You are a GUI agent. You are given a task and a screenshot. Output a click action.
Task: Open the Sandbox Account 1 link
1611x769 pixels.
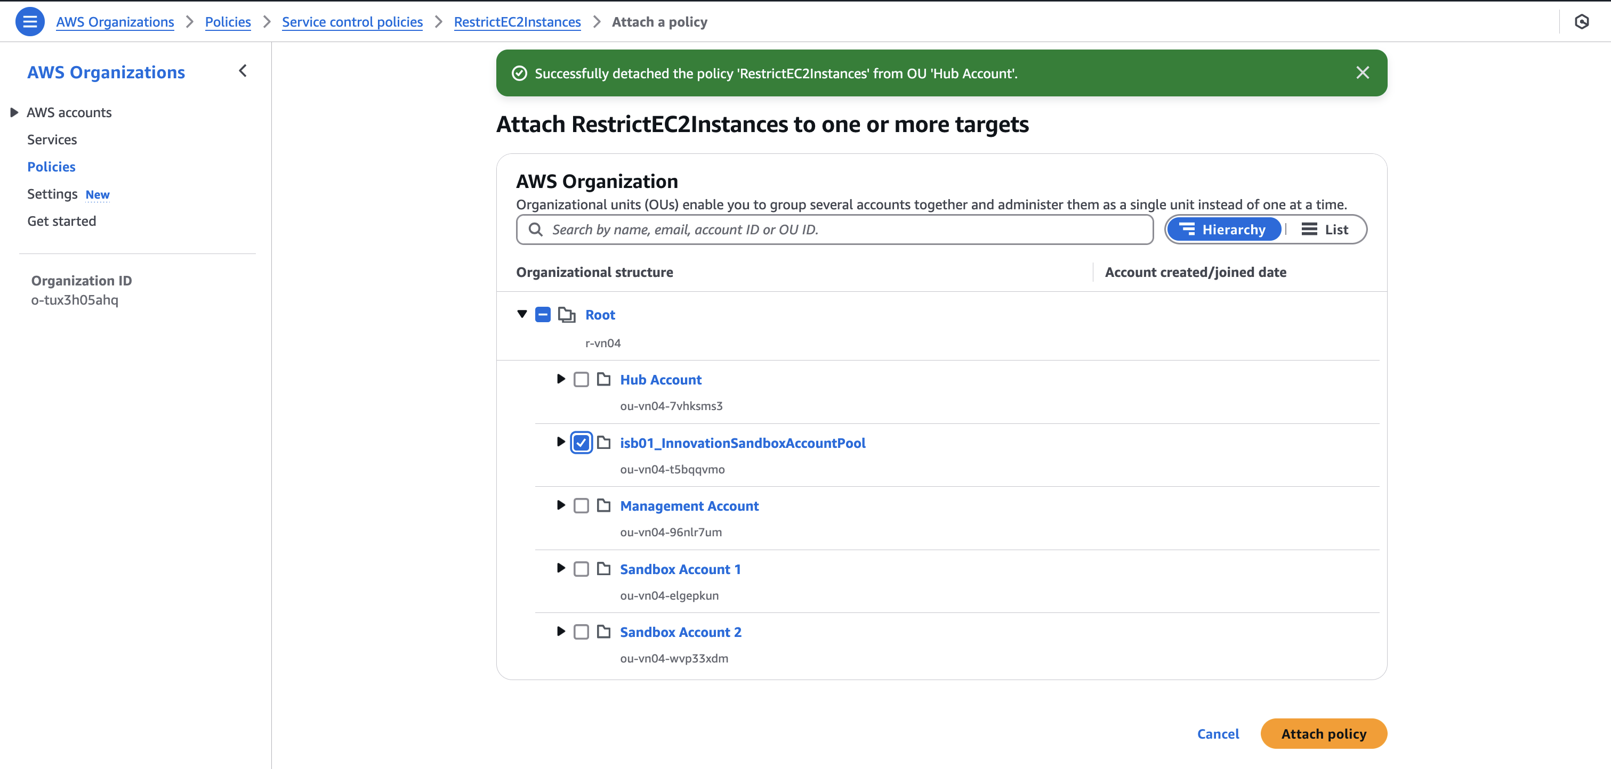pos(680,569)
